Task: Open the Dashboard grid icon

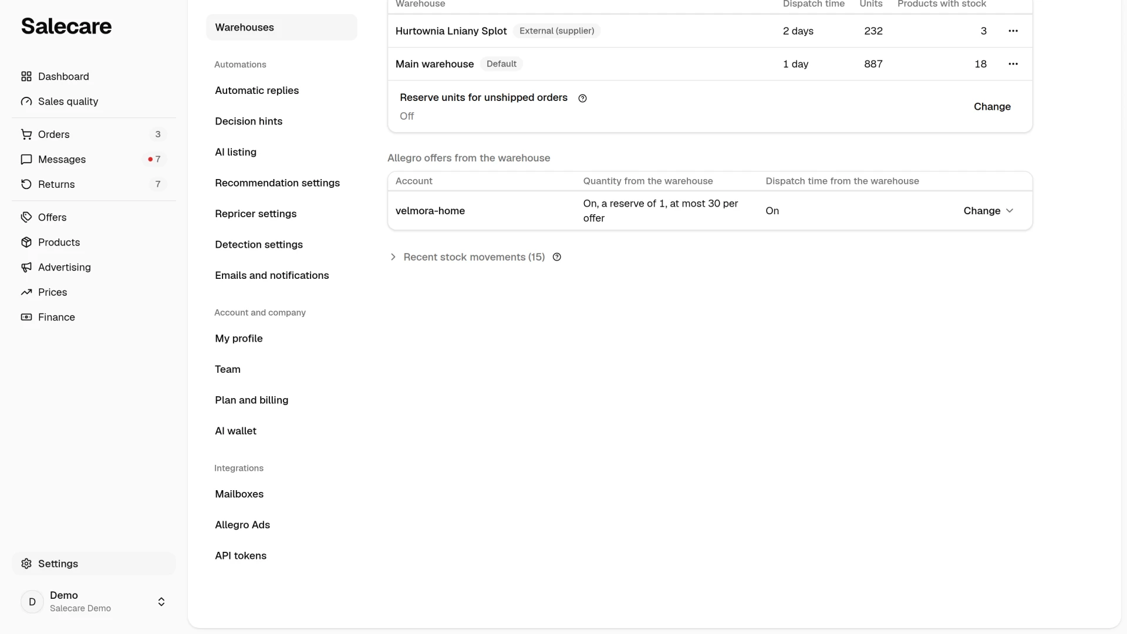Action: (x=26, y=76)
